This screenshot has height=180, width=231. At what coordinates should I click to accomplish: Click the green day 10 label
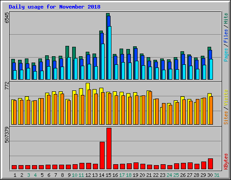tap(74, 175)
